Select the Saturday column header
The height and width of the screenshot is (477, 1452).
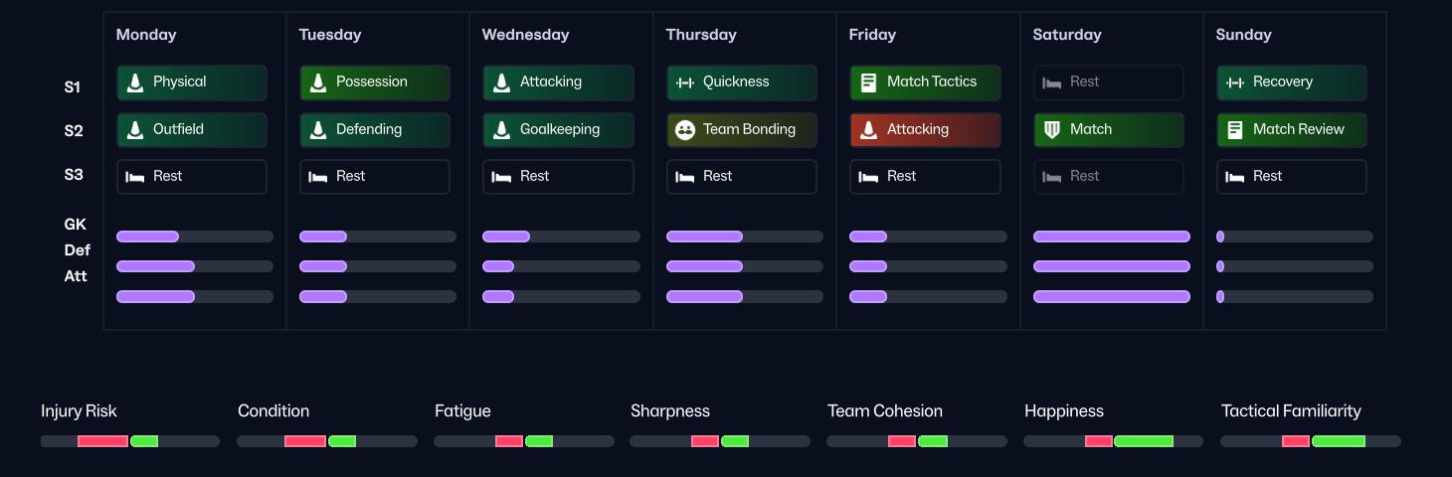[1066, 35]
